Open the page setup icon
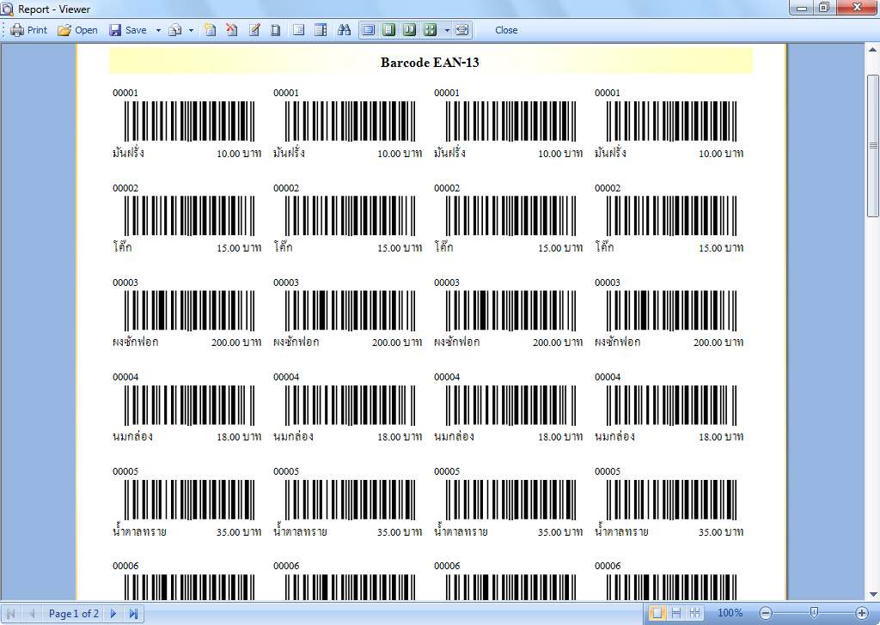This screenshot has height=625, width=880. click(x=276, y=30)
